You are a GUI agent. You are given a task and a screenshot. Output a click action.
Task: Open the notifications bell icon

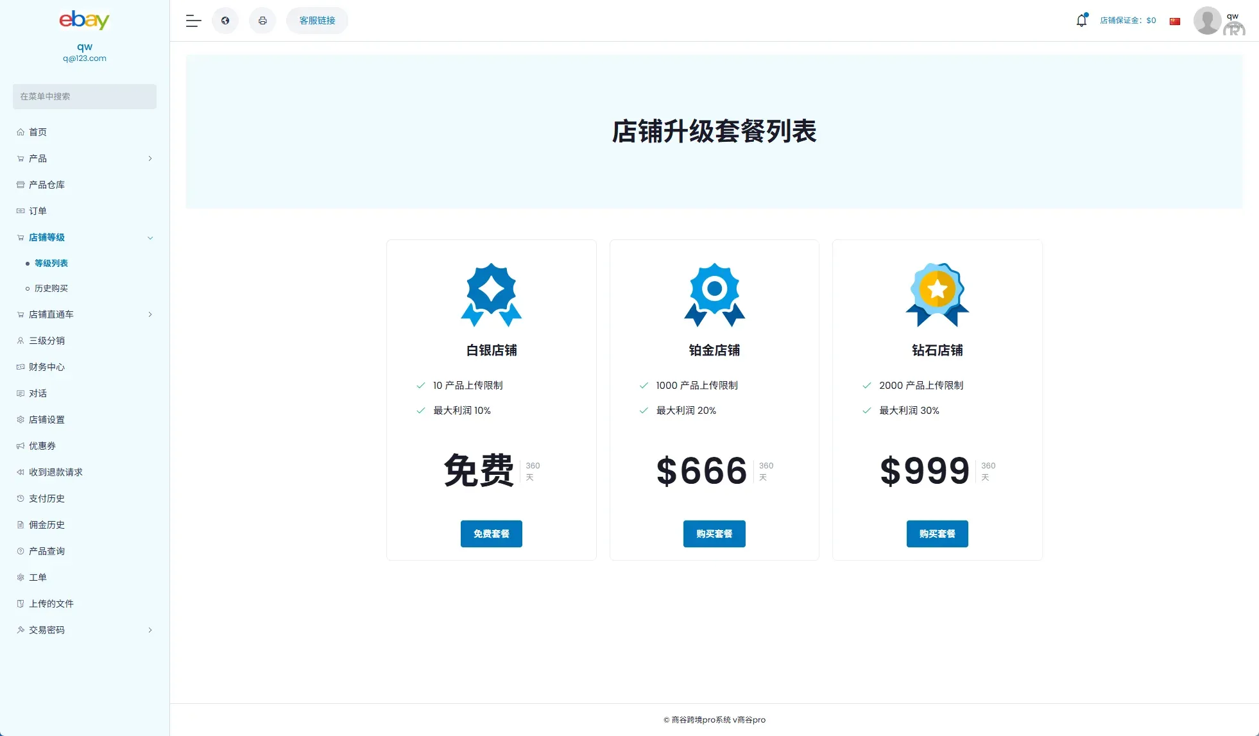pyautogui.click(x=1081, y=20)
